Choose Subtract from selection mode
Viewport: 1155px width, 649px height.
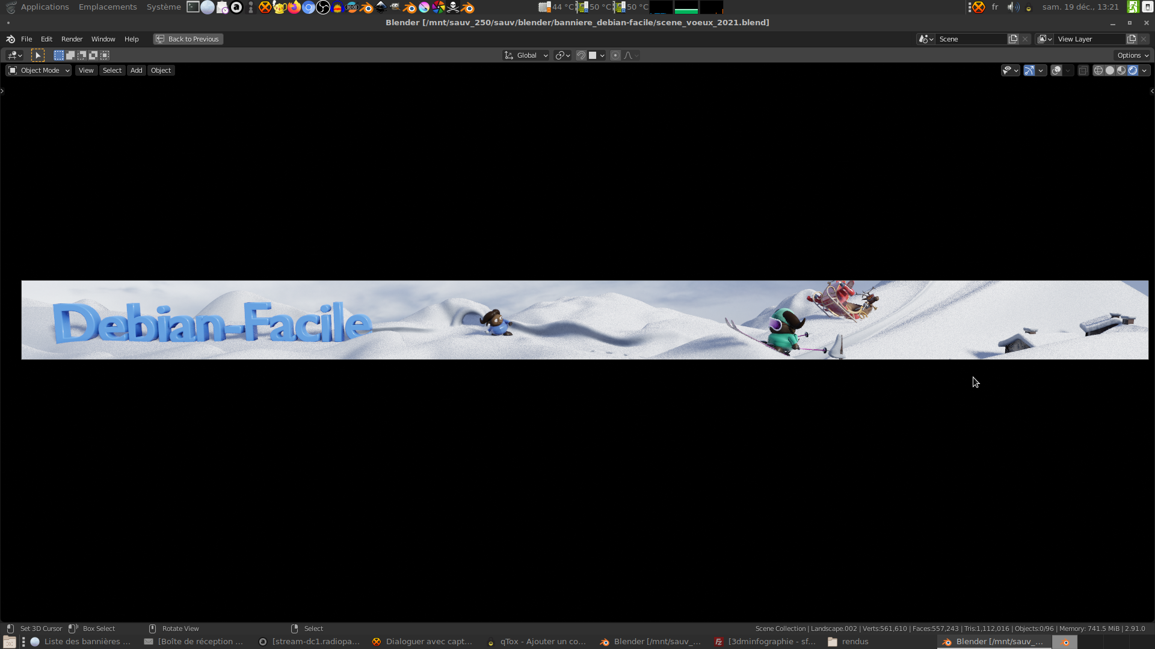click(x=82, y=55)
